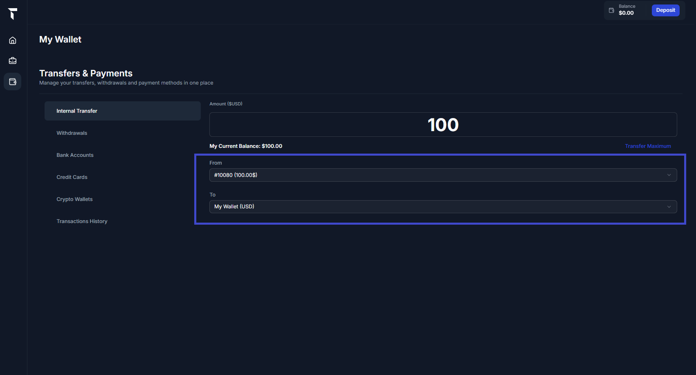Go to Crypto Wallets
This screenshot has height=375, width=696.
coord(75,199)
